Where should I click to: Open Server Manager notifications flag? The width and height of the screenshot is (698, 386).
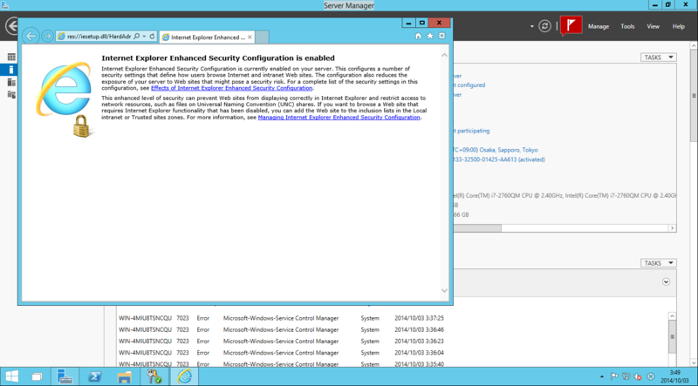(571, 25)
